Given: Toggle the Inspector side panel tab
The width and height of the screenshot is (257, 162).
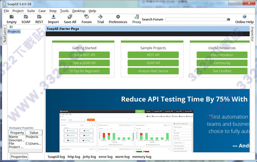Looking at the screenshot, I should [252, 34].
